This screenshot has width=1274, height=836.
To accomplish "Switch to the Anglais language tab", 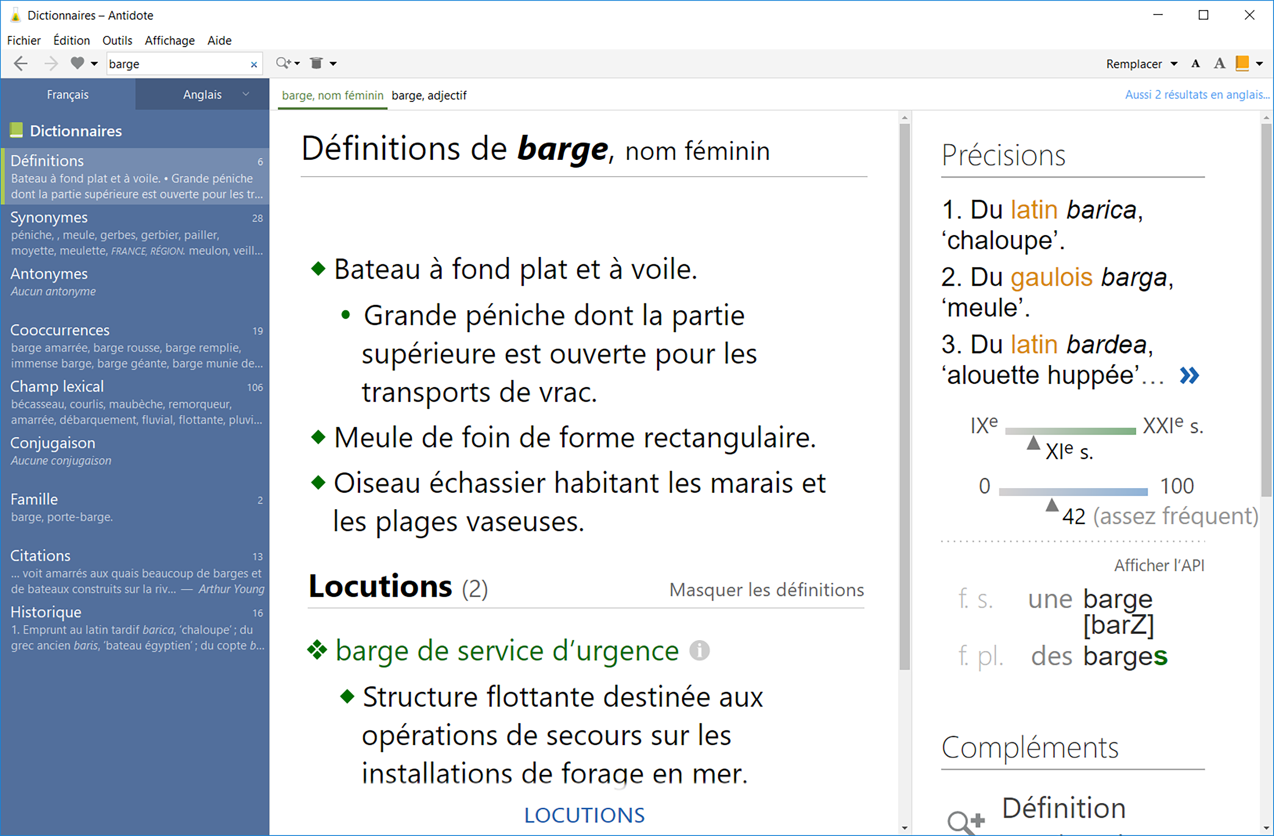I will point(202,95).
